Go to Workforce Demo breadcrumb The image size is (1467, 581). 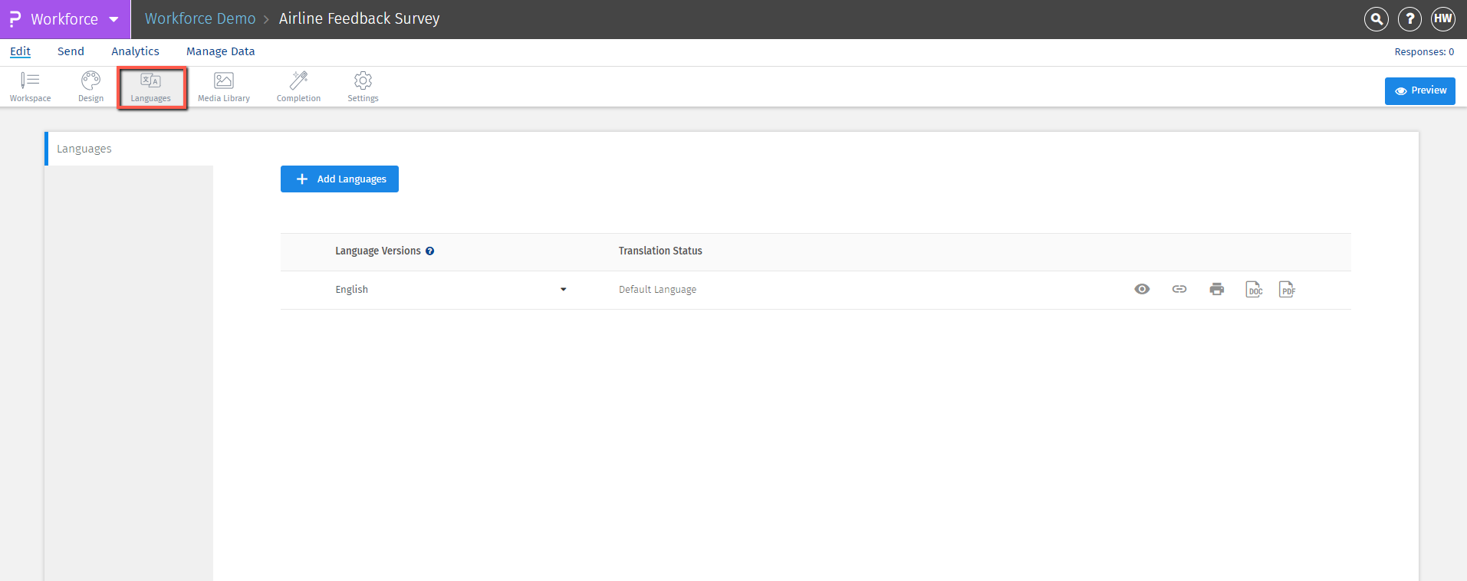click(x=200, y=18)
